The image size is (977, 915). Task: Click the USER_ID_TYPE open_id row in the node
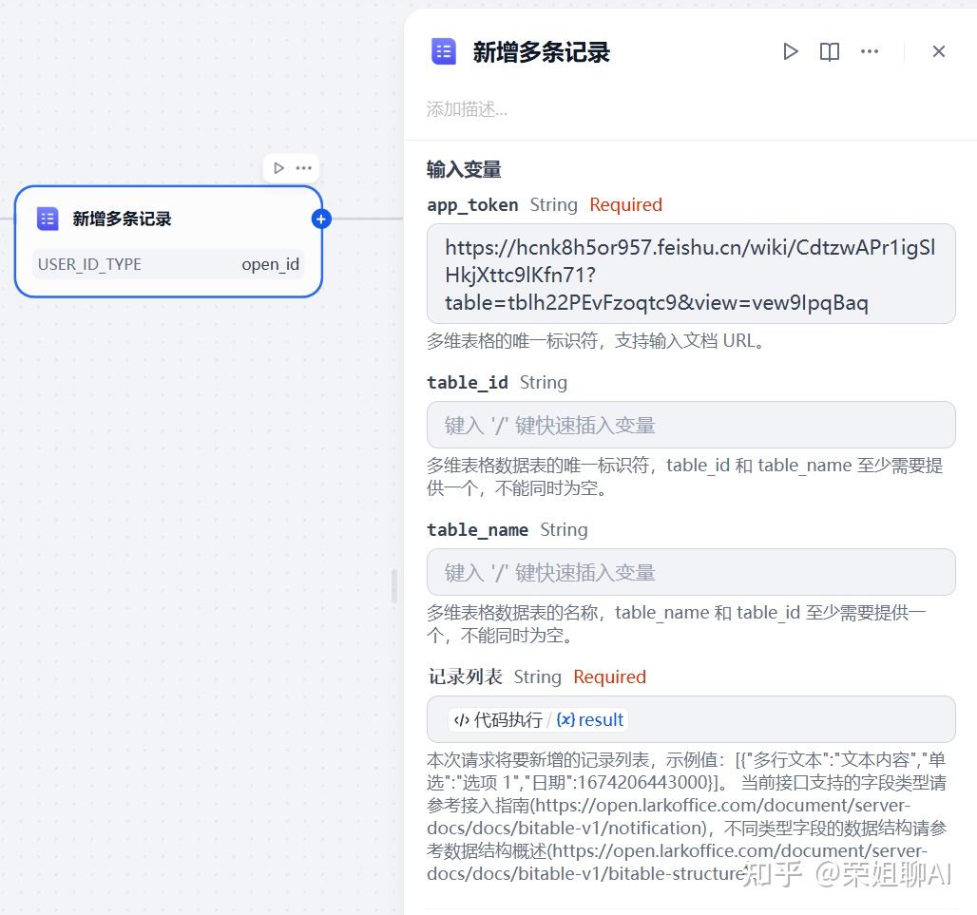tap(168, 264)
